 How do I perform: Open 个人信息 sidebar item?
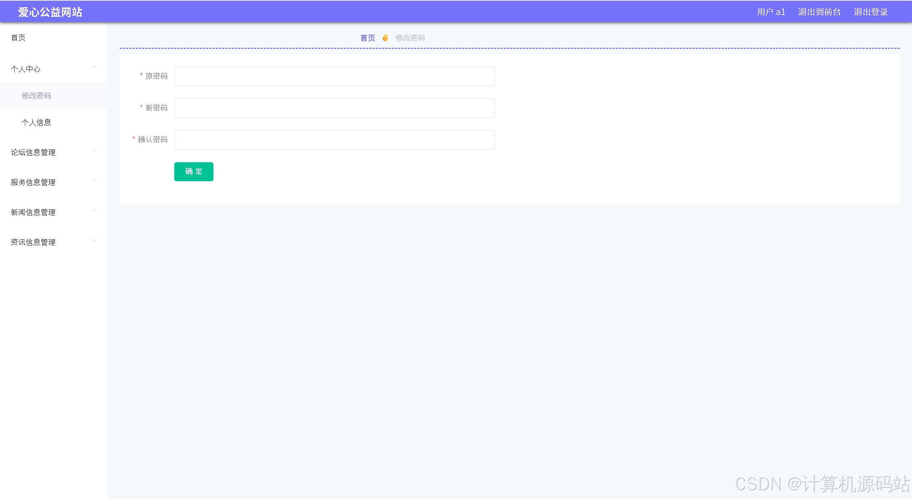point(36,123)
